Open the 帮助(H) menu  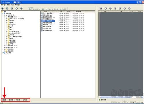click(17, 5)
